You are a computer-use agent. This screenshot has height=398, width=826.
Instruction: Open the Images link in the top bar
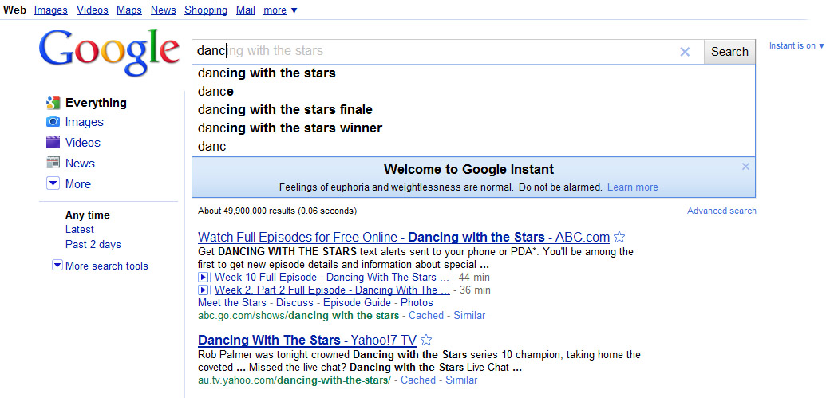(51, 10)
